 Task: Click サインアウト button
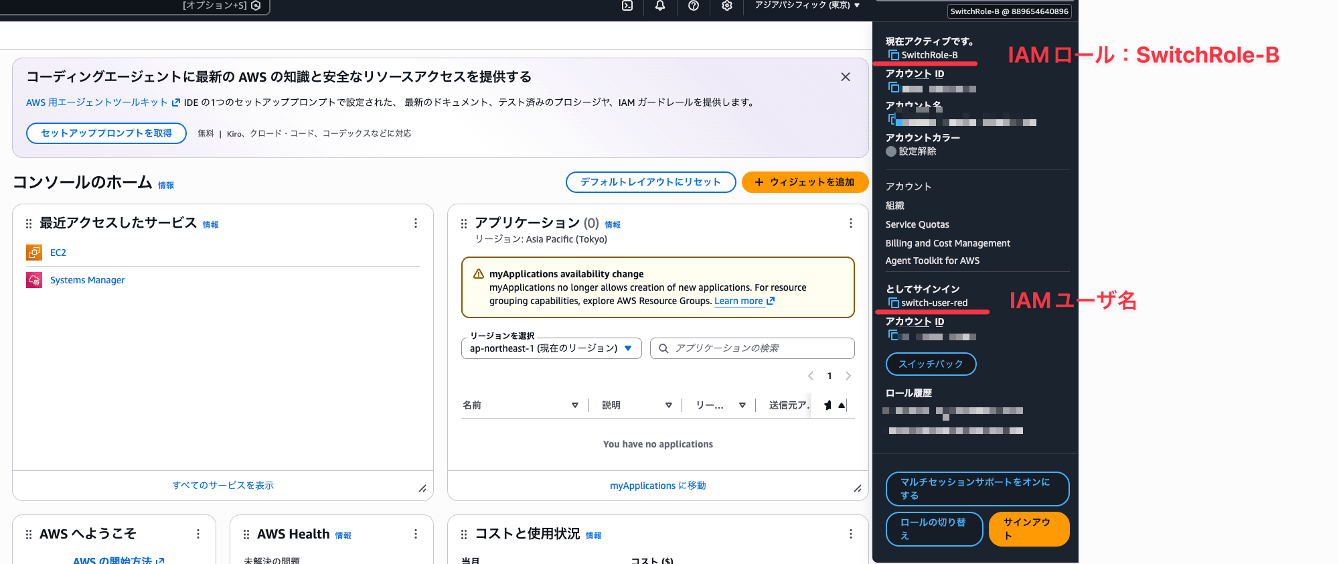pyautogui.click(x=1029, y=529)
